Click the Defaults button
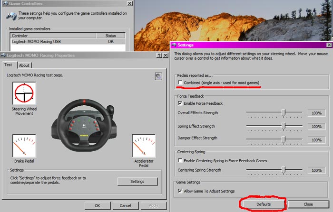 [x=264, y=204]
